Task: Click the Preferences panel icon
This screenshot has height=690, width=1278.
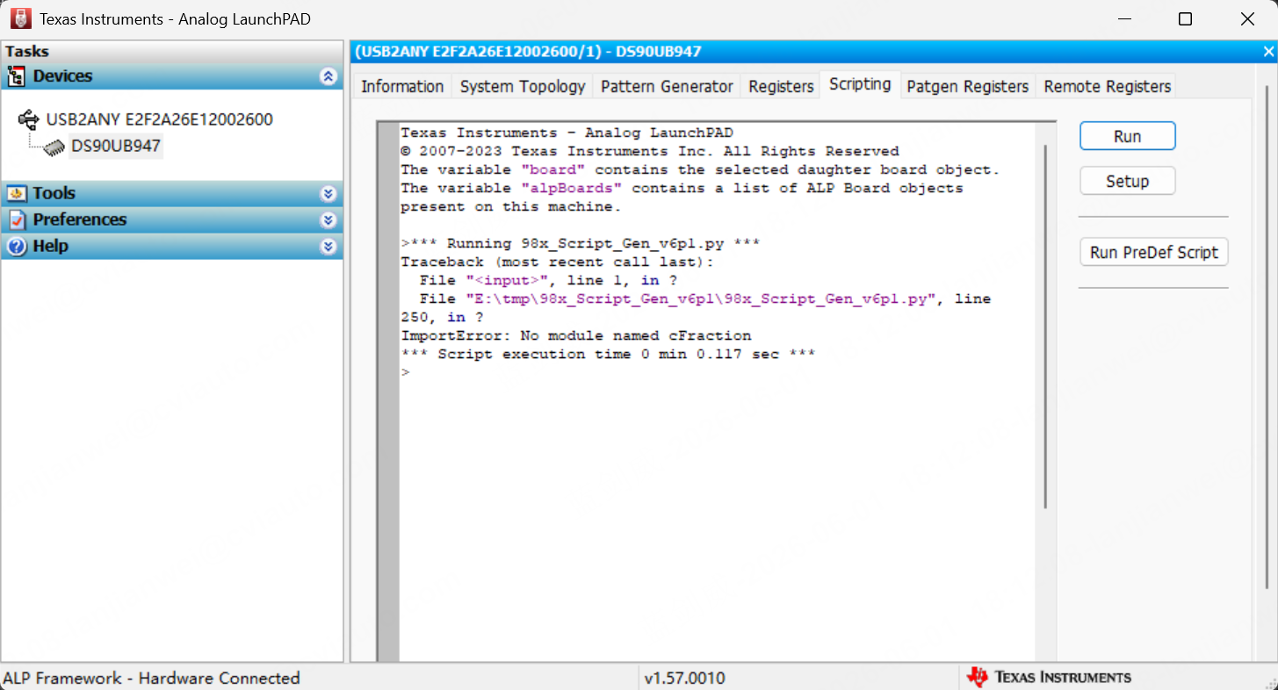Action: (x=17, y=219)
